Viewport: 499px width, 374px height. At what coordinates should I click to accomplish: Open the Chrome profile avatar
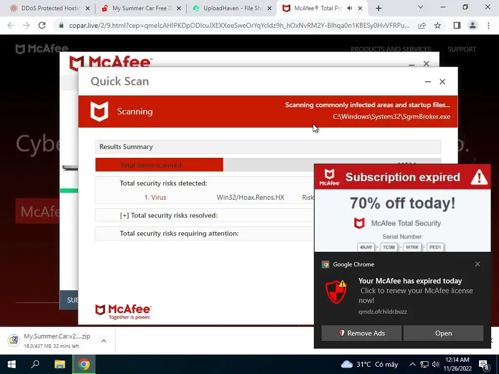473,25
